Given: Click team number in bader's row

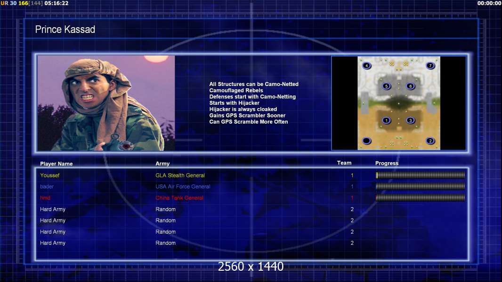Looking at the screenshot, I should click(x=352, y=187).
